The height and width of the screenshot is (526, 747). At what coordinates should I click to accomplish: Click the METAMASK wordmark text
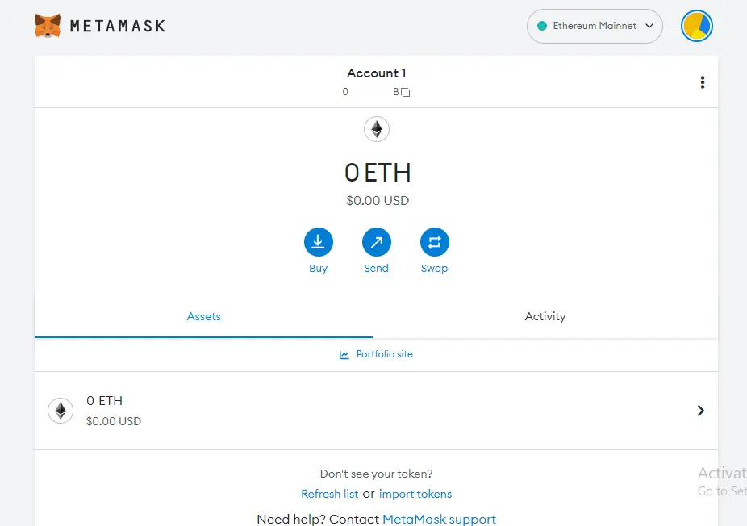pyautogui.click(x=118, y=26)
